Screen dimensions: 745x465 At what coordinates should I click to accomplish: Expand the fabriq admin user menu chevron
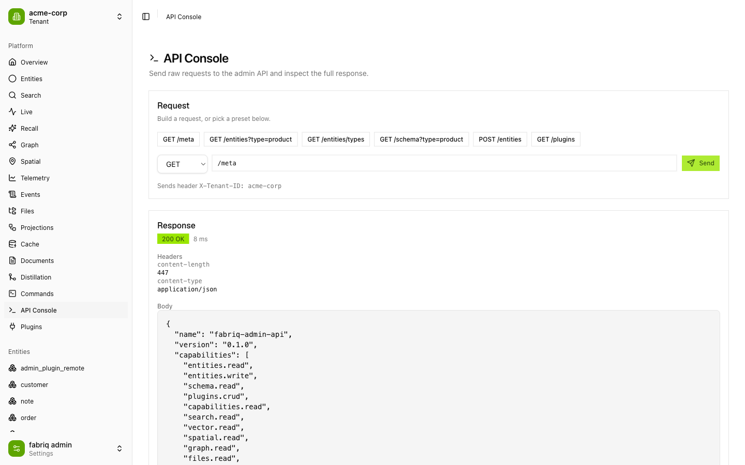tap(120, 448)
